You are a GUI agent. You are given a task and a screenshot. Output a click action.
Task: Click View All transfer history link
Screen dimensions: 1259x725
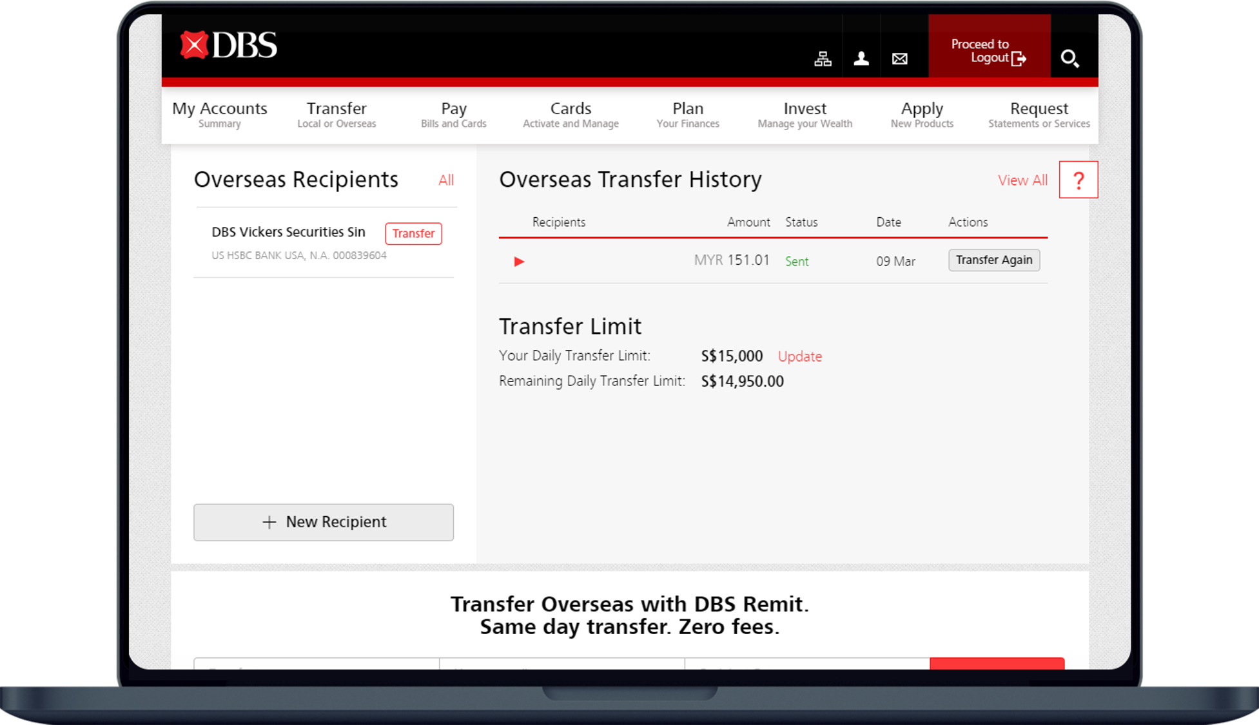(1023, 180)
